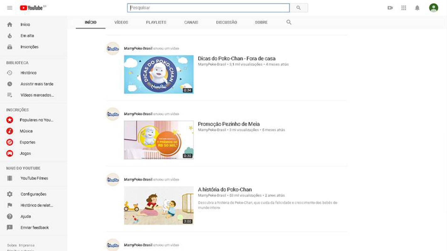Click the YouTube Filmes film icon

(x=10, y=178)
